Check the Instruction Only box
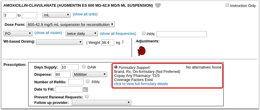The height and width of the screenshot is (110, 260). pos(227,5)
